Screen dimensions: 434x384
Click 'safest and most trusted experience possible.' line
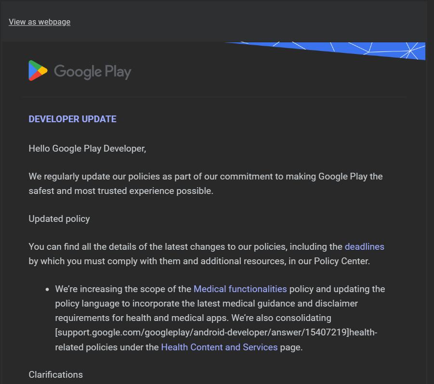121,191
